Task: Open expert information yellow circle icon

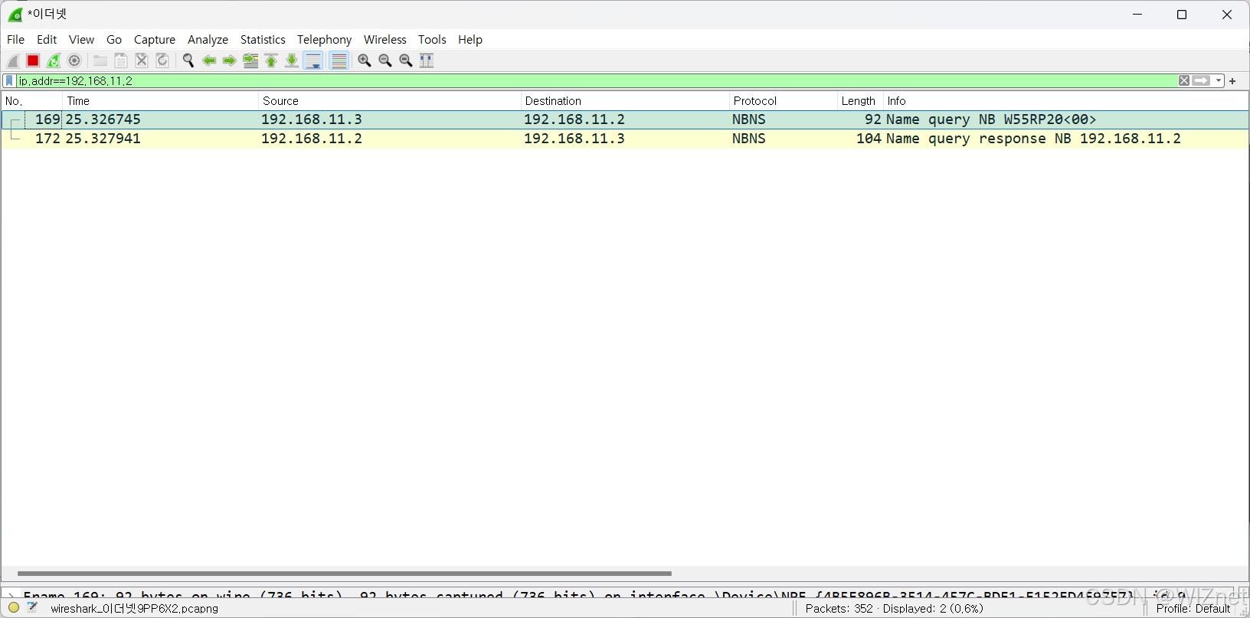Action: (x=13, y=608)
